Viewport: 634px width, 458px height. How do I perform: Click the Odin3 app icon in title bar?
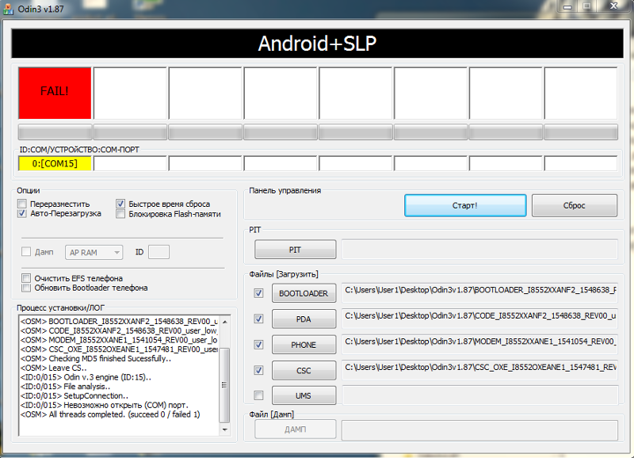click(8, 9)
